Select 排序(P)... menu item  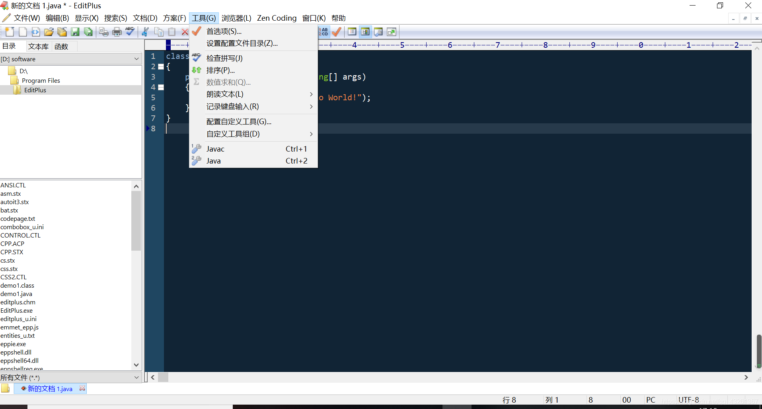coord(253,70)
